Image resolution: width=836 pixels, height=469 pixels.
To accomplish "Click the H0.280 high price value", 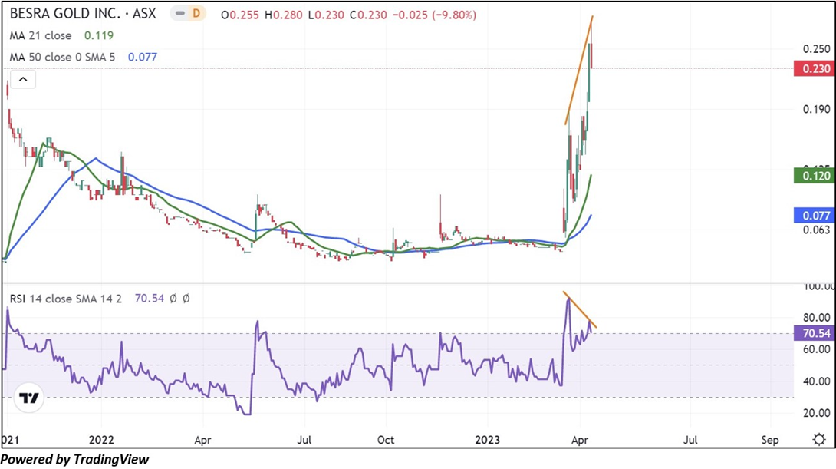I will coord(283,15).
